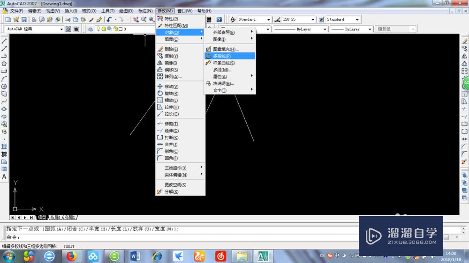Choose 样条曲线(S) in object submenu
The image size is (469, 263).
click(x=230, y=63)
